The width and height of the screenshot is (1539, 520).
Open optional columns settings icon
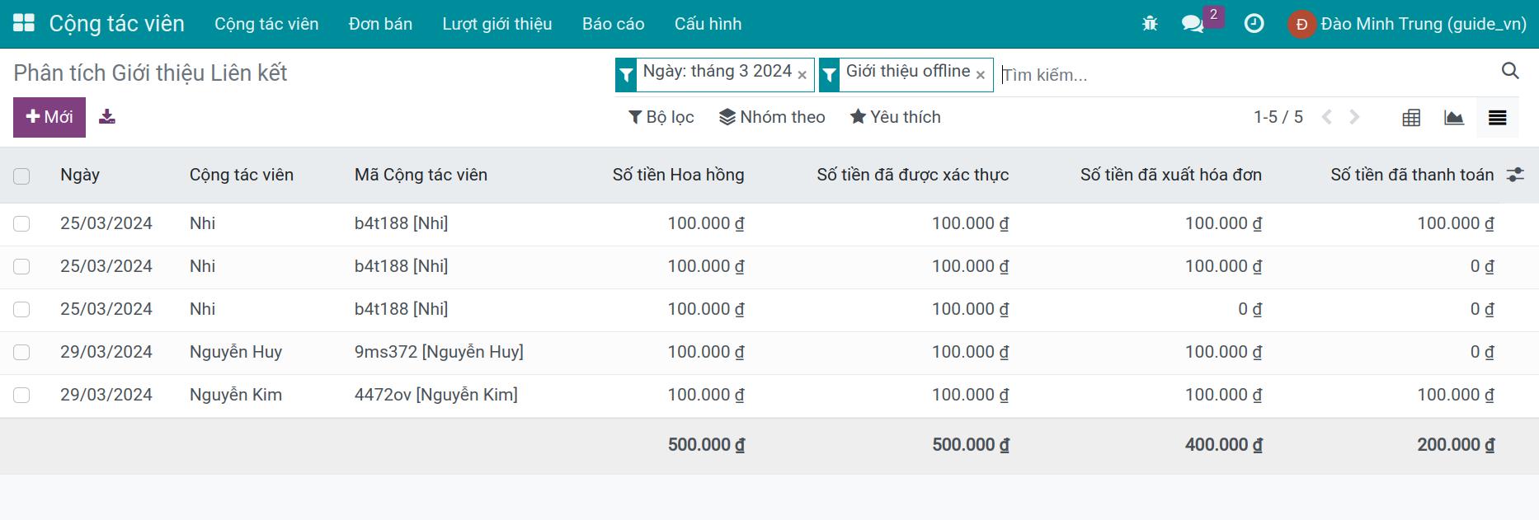(x=1515, y=175)
